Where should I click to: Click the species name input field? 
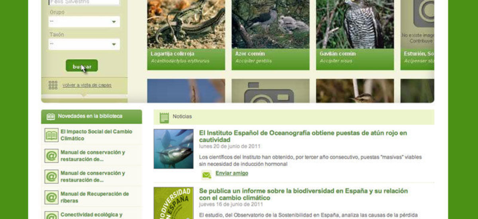click(x=84, y=2)
